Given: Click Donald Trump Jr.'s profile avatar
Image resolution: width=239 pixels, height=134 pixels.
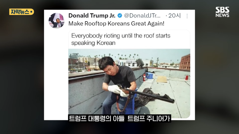Looking at the screenshot, I should point(56,21).
